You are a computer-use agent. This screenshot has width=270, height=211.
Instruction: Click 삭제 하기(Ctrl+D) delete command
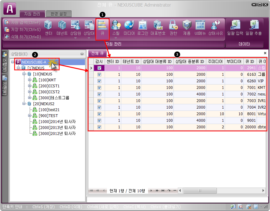tap(23, 37)
